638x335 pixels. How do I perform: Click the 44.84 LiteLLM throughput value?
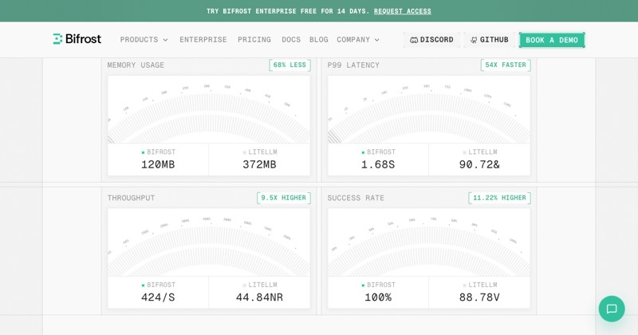click(260, 298)
